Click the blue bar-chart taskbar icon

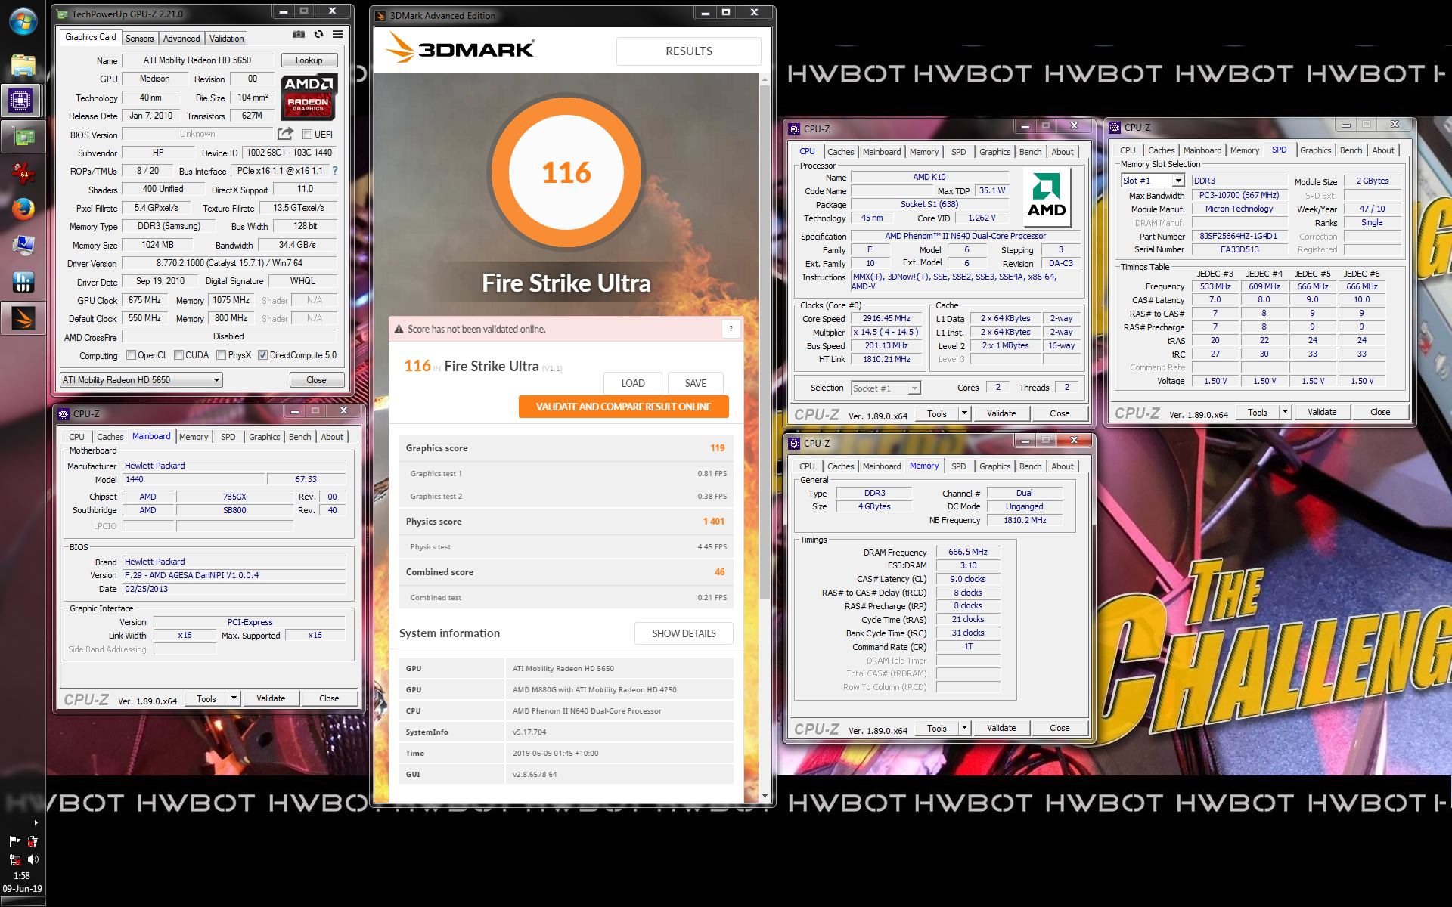23,282
